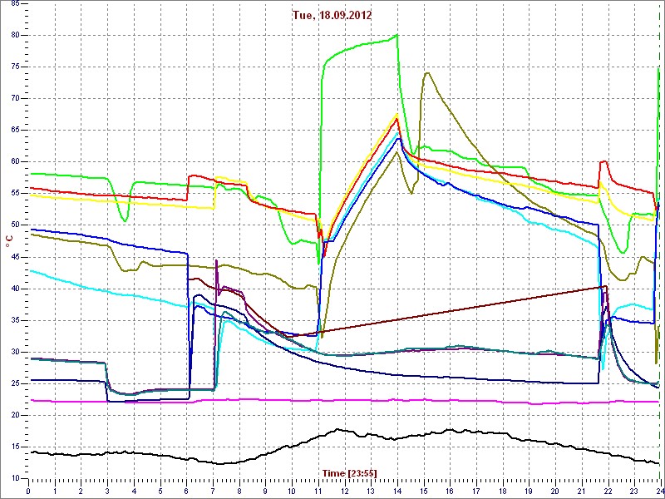
Task: Click hour 11 on the time axis
Action: click(x=318, y=491)
